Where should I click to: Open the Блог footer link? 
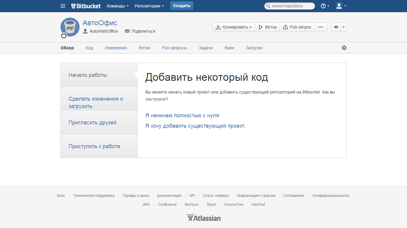click(61, 196)
